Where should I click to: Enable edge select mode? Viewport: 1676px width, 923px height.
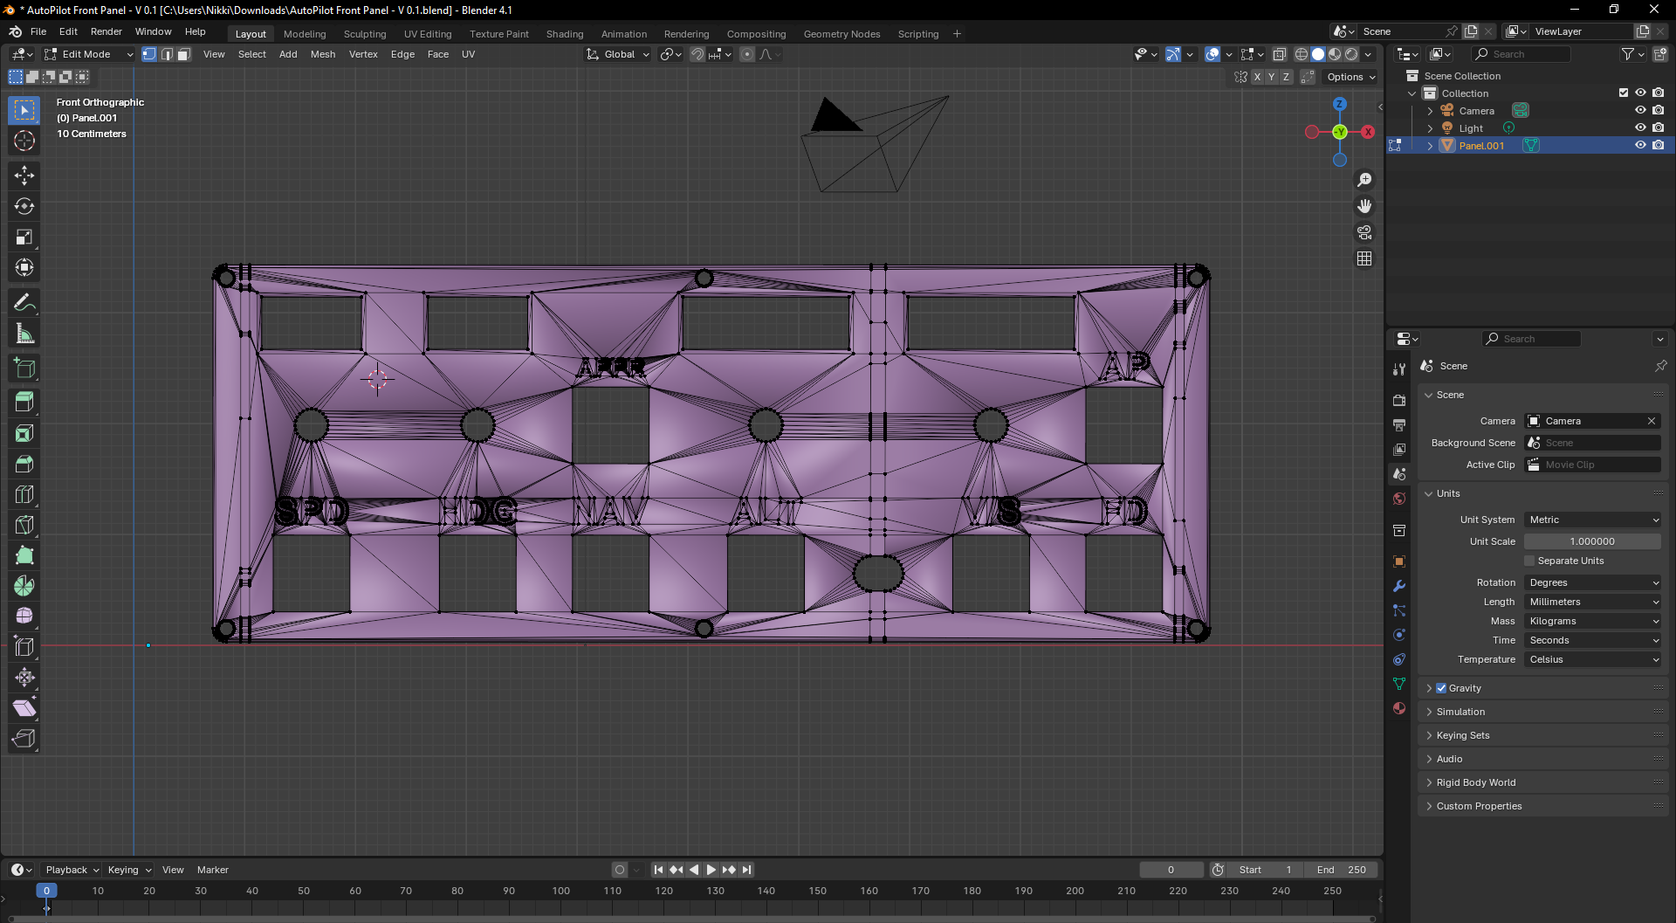click(167, 54)
